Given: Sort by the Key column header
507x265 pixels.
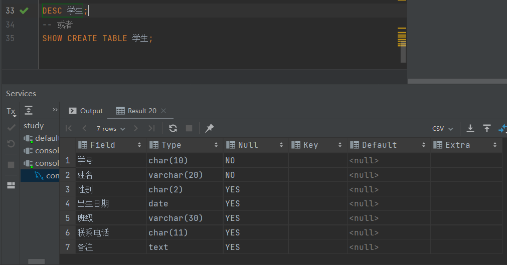Looking at the screenshot, I should point(317,145).
